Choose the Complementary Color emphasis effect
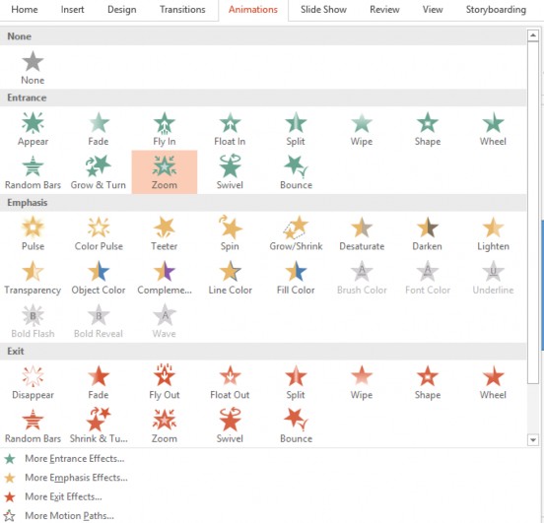Viewport: 544px width, 523px height. [x=165, y=278]
